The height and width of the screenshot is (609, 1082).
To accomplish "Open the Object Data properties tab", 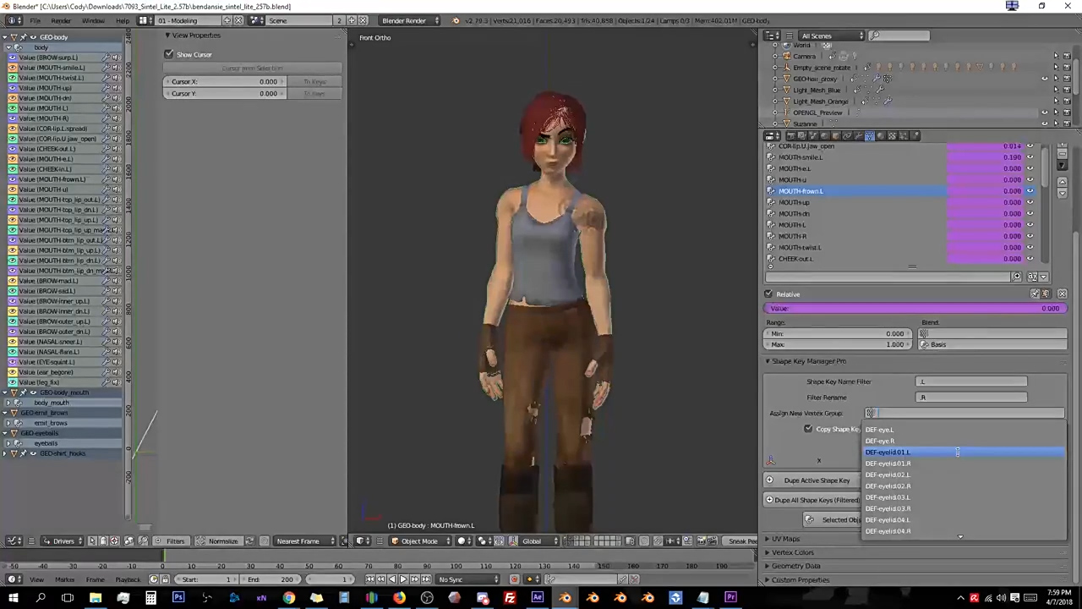I will (x=869, y=135).
